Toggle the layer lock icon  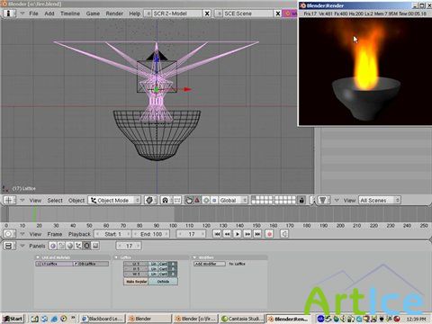tap(301, 200)
